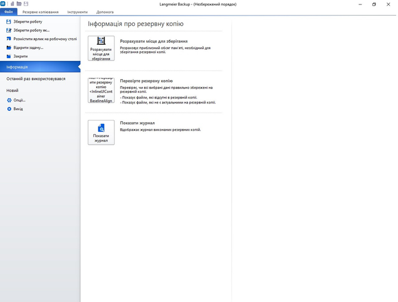Image resolution: width=398 pixels, height=302 pixels.
Task: Open Останній раз використовувався section
Action: pos(36,79)
